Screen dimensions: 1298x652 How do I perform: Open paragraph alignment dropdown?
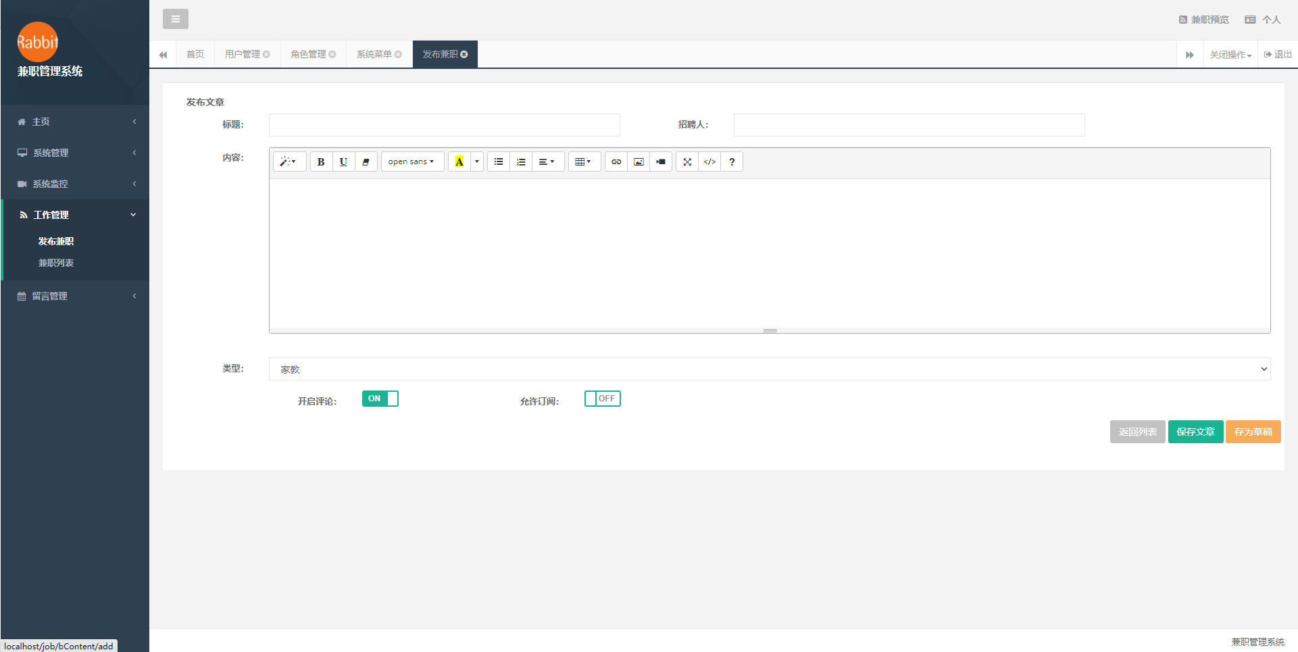547,161
